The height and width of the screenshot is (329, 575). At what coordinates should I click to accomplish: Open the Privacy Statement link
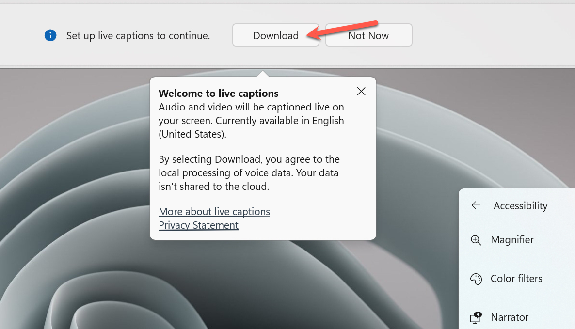tap(198, 225)
